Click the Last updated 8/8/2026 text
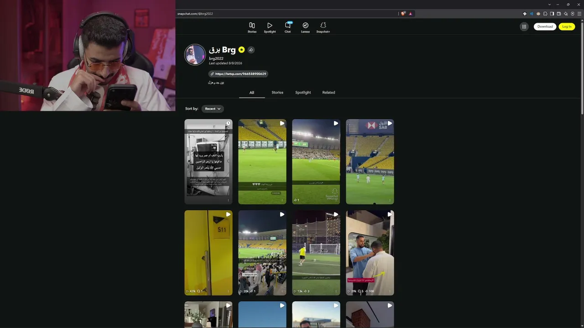 (x=225, y=63)
